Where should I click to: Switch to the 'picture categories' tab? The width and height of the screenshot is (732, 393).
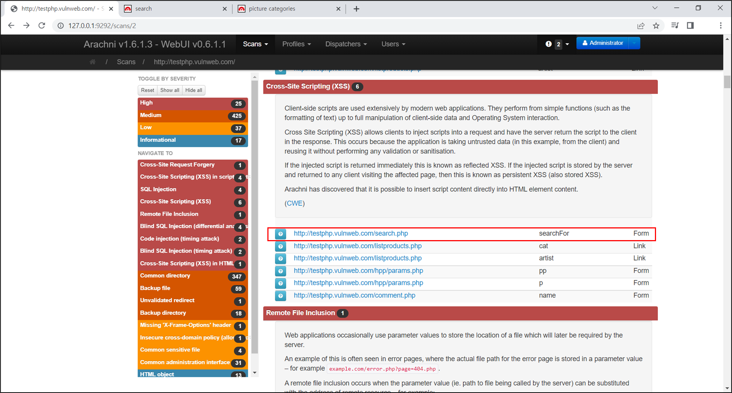289,9
